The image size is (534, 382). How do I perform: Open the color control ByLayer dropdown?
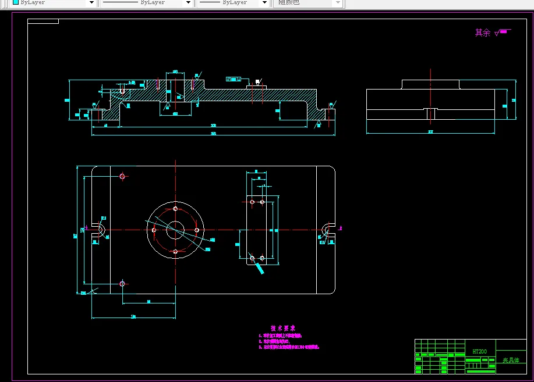pos(53,3)
